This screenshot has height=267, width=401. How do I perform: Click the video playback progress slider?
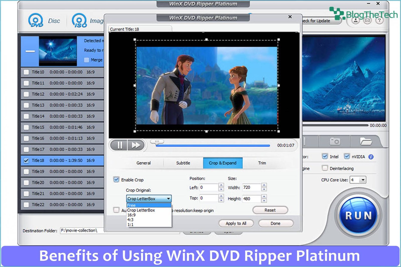tap(213, 145)
